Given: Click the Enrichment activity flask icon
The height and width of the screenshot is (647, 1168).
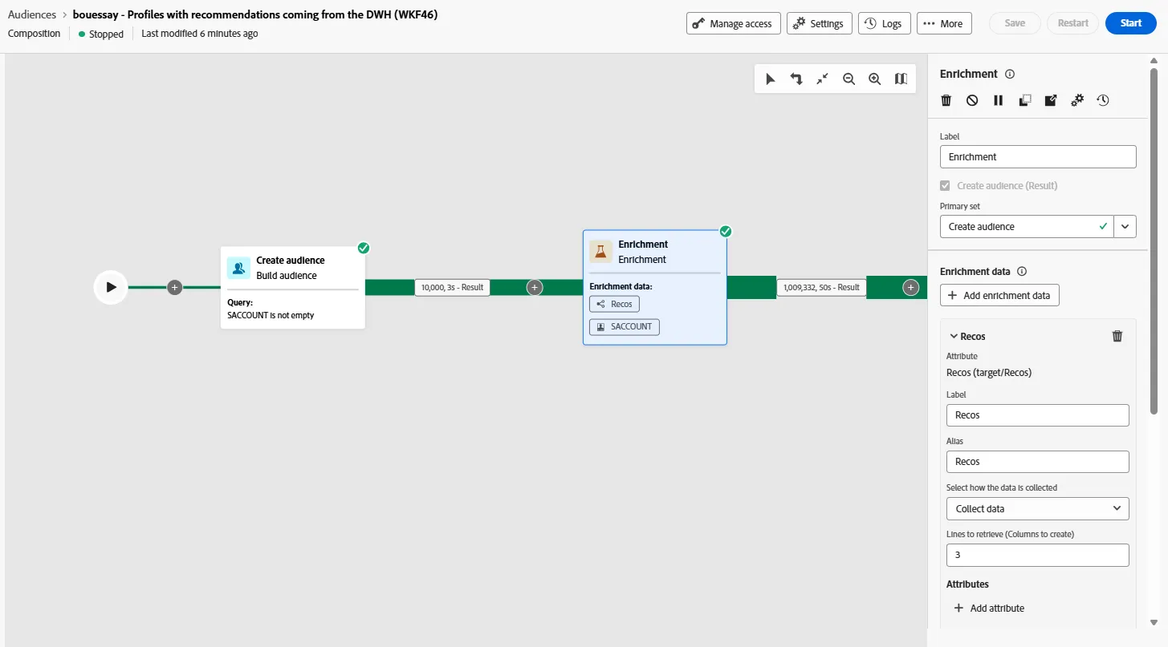Looking at the screenshot, I should [x=601, y=252].
